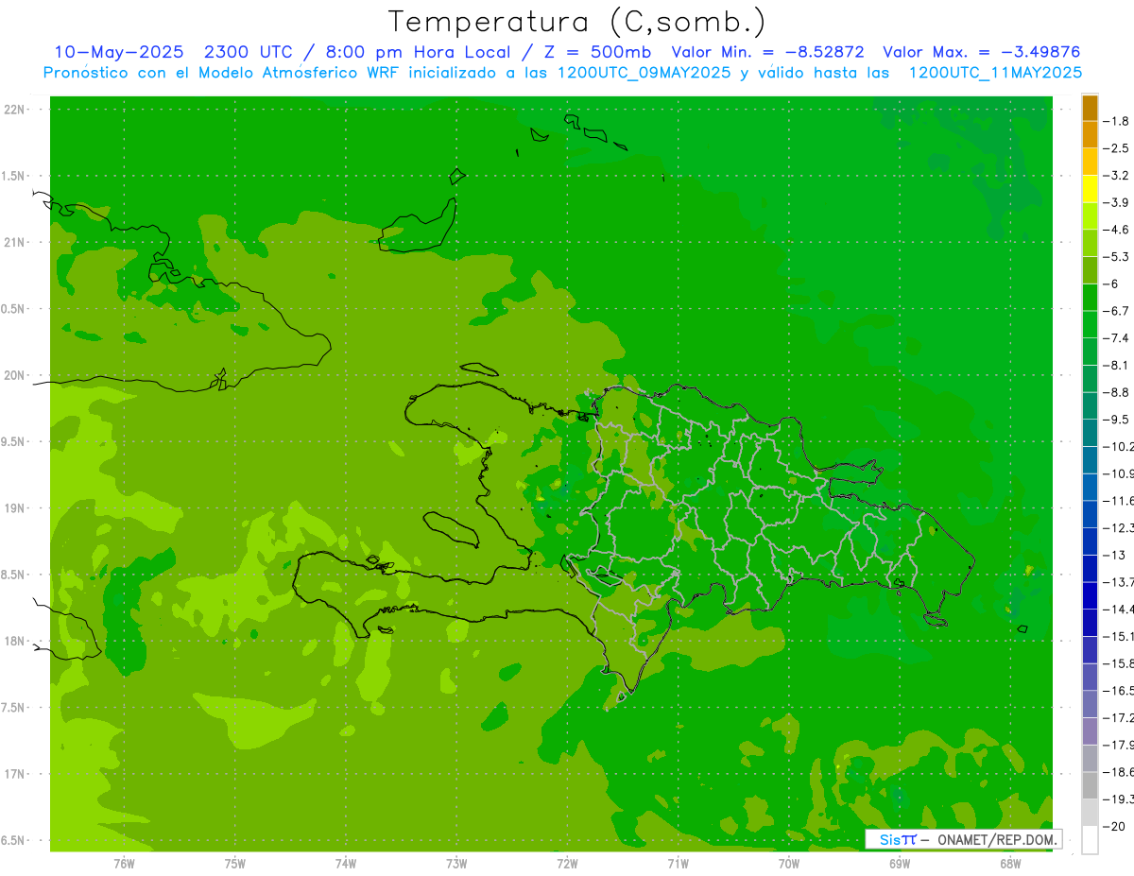Screen dimensions: 1134x876
Task: Click the '1.5N' latitude label
Action: tap(13, 176)
